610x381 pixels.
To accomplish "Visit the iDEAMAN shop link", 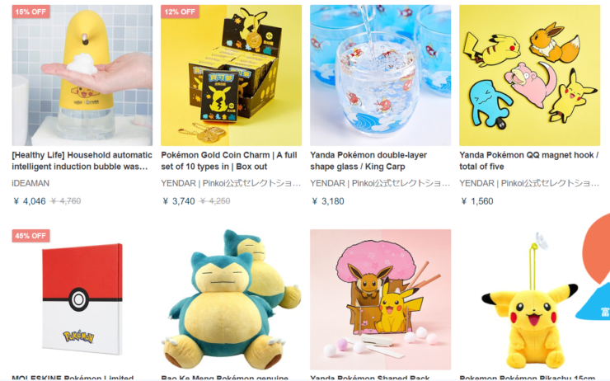I will (x=30, y=183).
